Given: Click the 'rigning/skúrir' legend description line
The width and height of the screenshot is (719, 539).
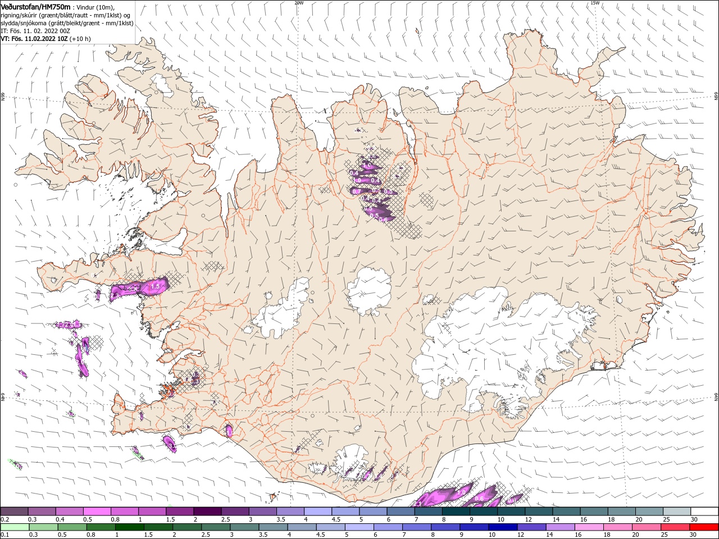Looking at the screenshot, I should [66, 15].
